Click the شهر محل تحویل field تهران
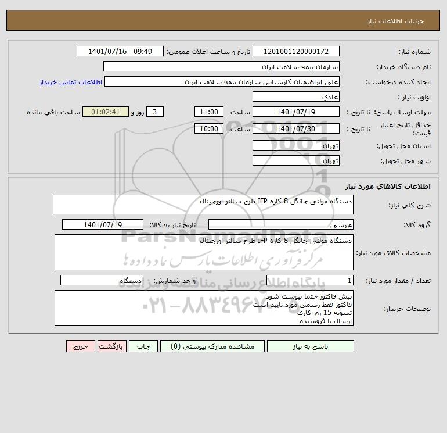 pyautogui.click(x=296, y=160)
